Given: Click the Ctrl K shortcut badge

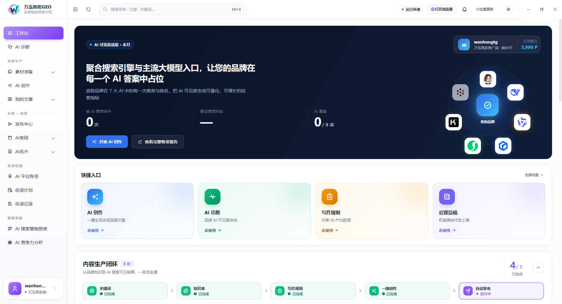Looking at the screenshot, I should tap(236, 9).
